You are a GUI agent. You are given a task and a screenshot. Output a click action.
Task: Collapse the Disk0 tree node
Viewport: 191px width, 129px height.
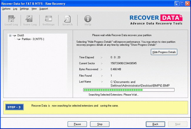[10, 35]
